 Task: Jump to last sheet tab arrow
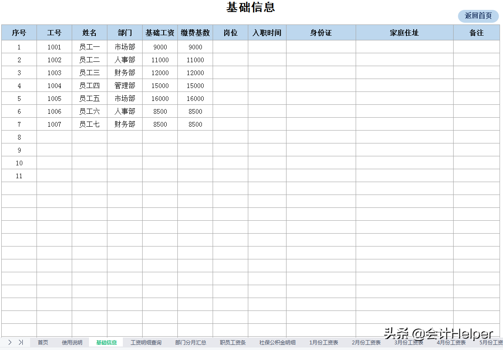coord(21,342)
